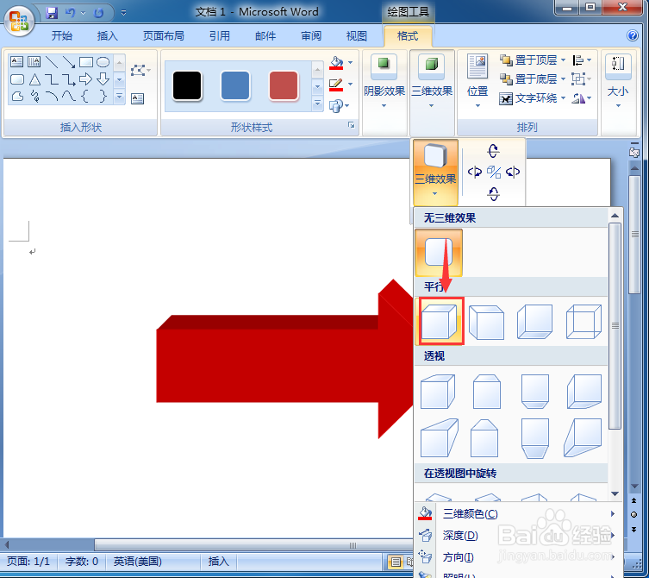Open the 阴影效果 shadow effects menu
The width and height of the screenshot is (649, 578).
pos(384,81)
